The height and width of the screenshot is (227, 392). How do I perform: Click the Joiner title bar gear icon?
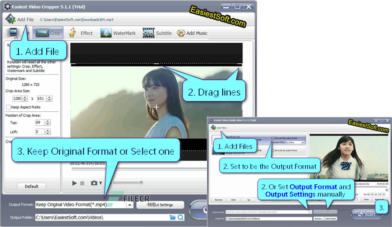pos(211,120)
